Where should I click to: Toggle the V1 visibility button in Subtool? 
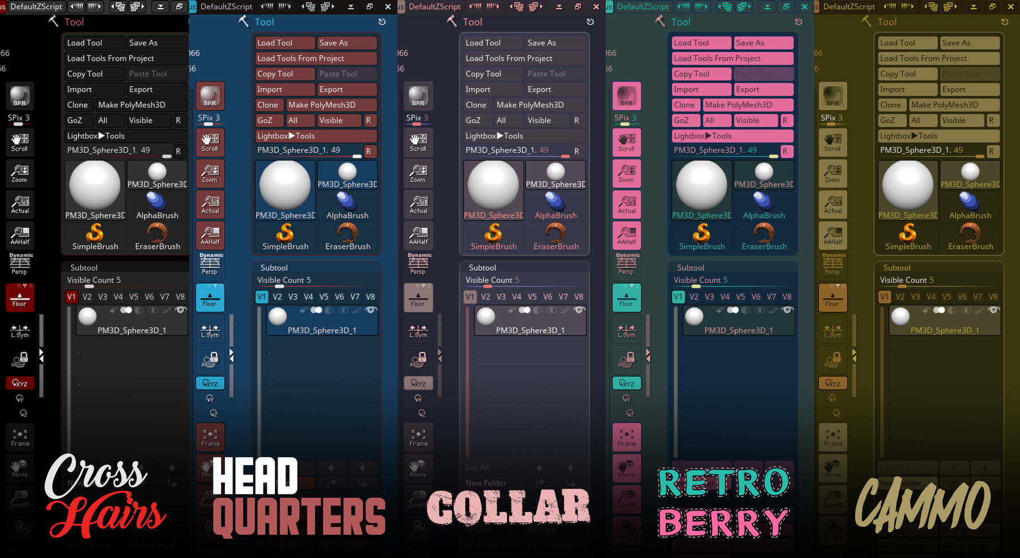point(71,296)
